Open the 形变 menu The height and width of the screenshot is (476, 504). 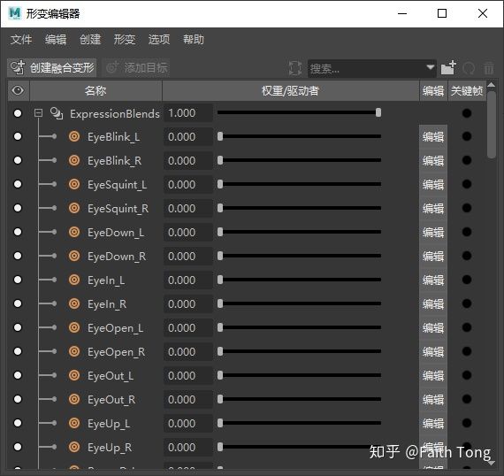[125, 40]
